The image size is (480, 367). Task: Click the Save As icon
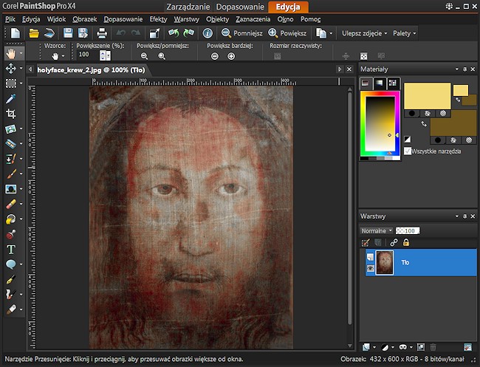pos(83,33)
